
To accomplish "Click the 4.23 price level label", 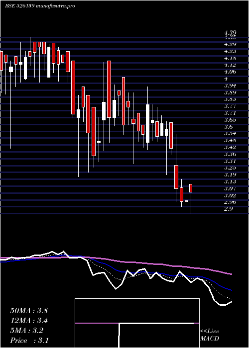I will click(x=230, y=51).
